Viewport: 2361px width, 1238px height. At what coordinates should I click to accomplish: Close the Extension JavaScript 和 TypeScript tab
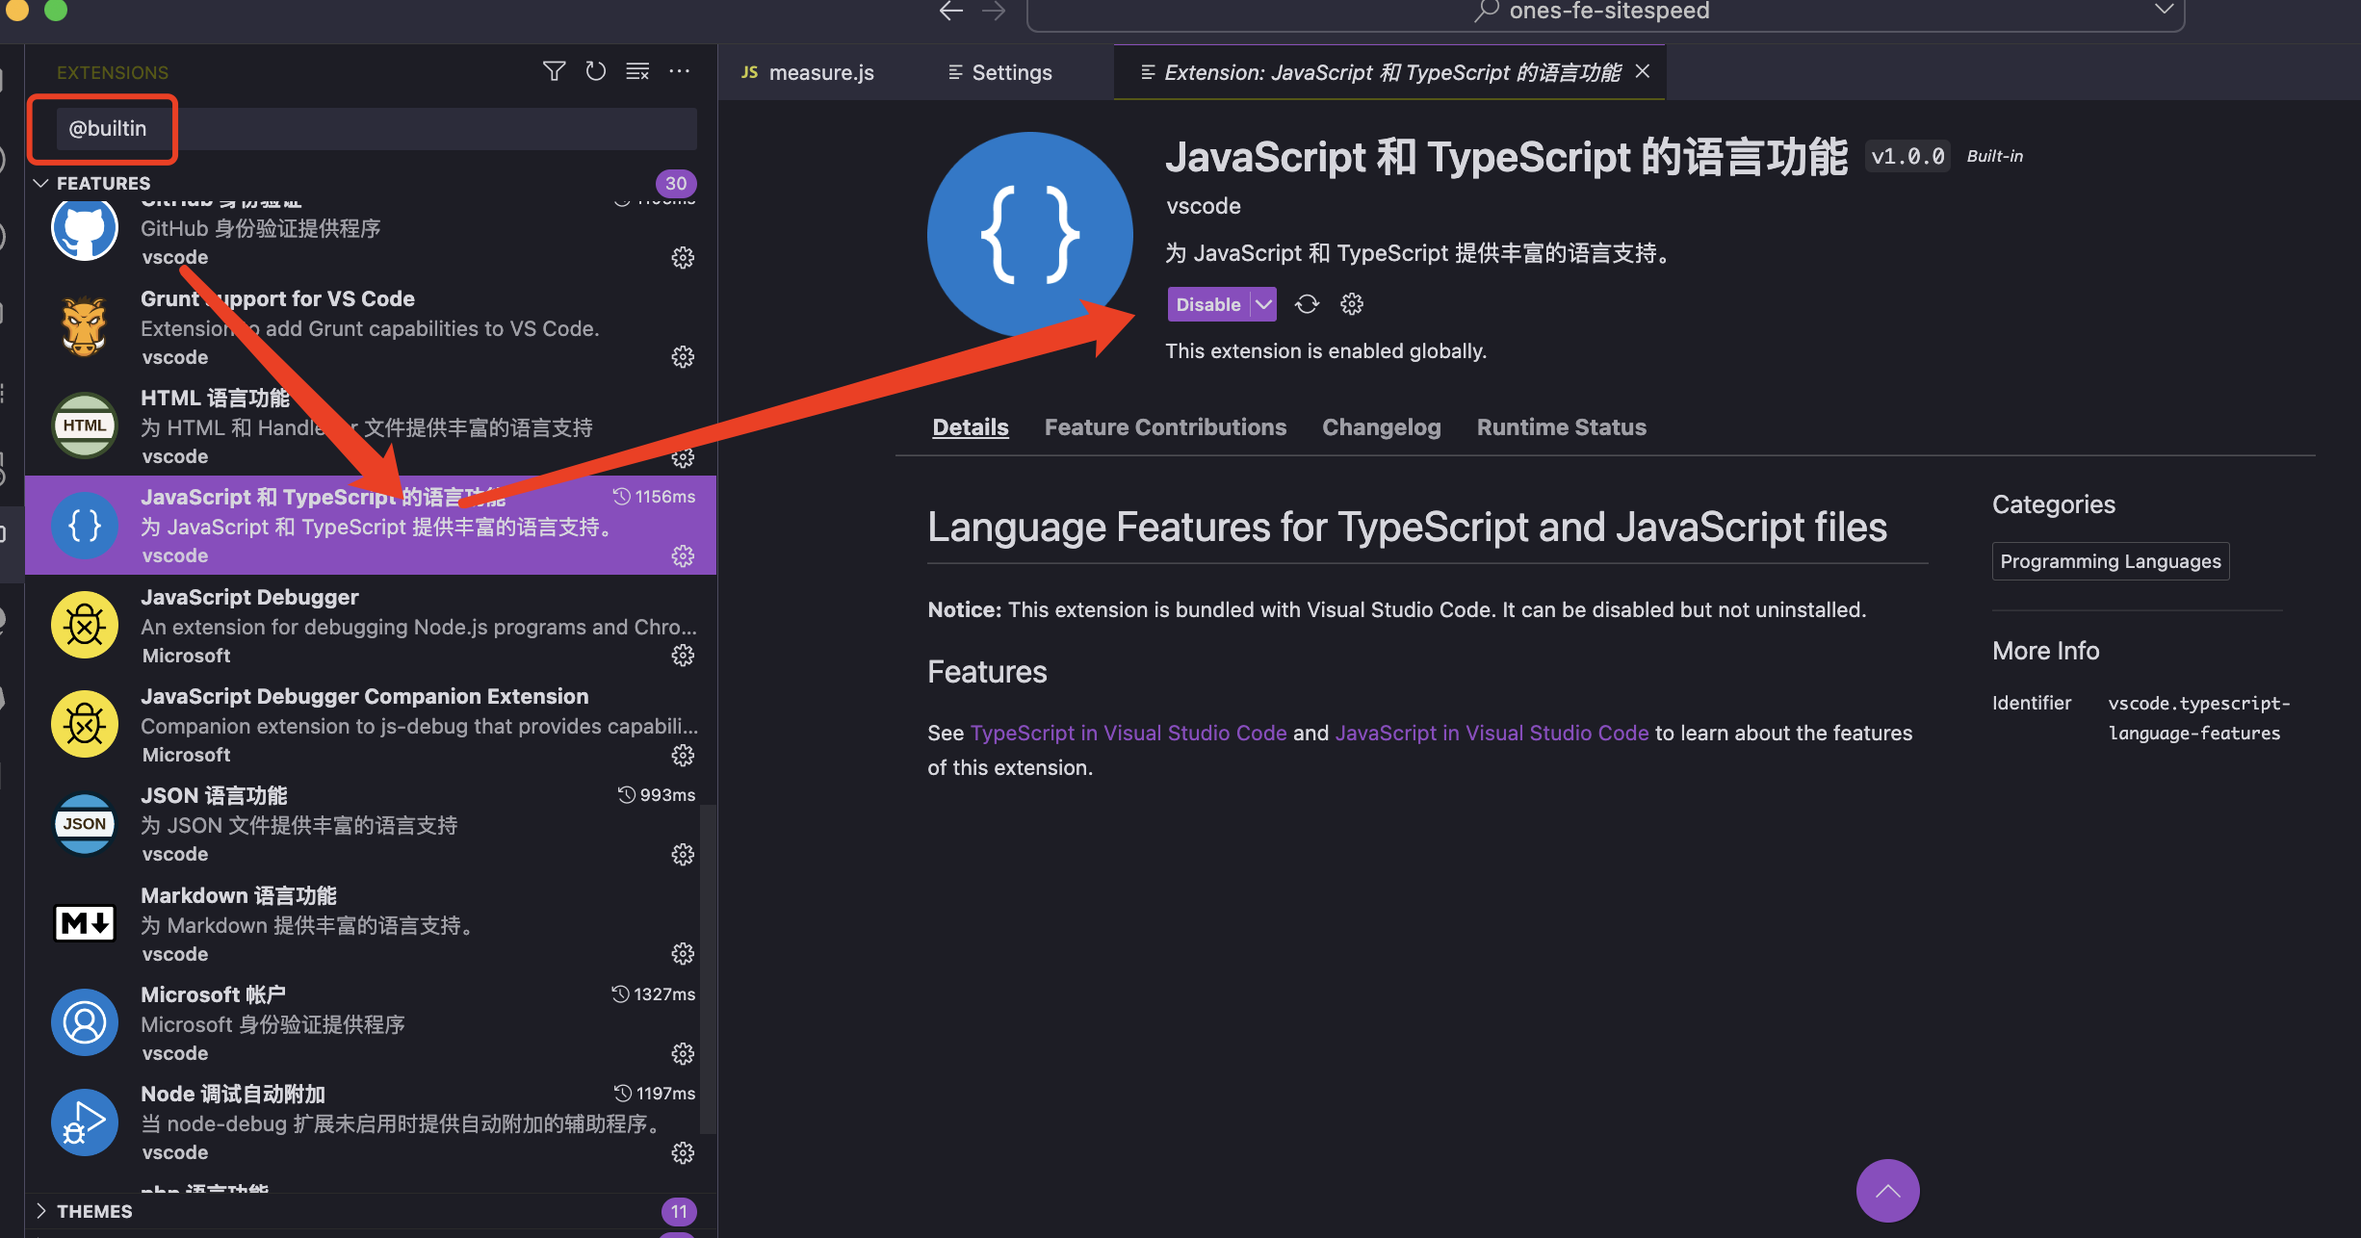1643,71
